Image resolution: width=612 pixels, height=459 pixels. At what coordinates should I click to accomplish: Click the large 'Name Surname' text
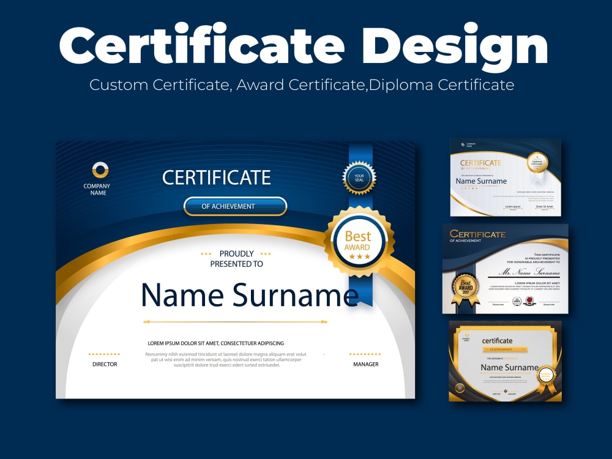pos(250,295)
